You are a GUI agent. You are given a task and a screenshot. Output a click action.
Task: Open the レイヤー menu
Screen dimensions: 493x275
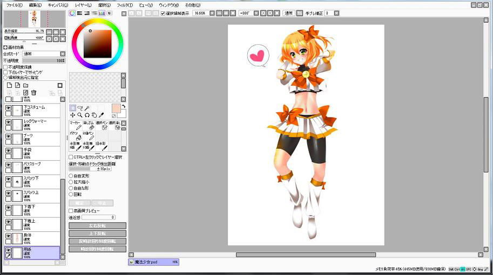[83, 5]
